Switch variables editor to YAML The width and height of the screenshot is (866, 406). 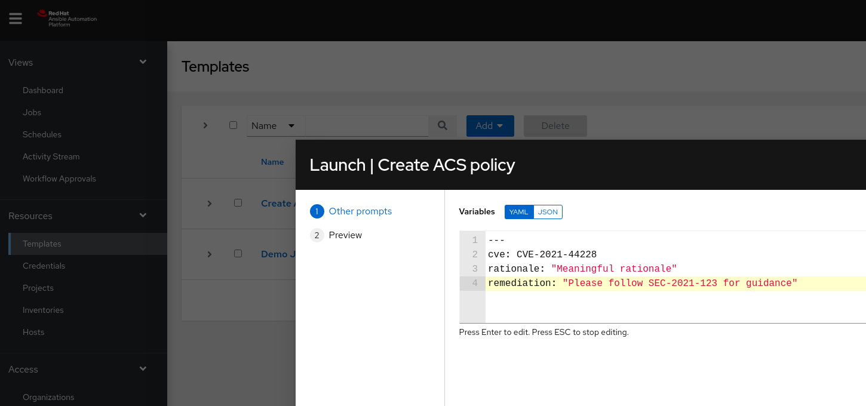click(x=518, y=212)
